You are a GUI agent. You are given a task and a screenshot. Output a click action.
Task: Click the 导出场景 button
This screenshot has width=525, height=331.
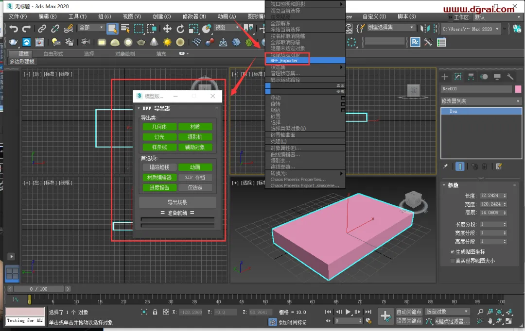177,202
